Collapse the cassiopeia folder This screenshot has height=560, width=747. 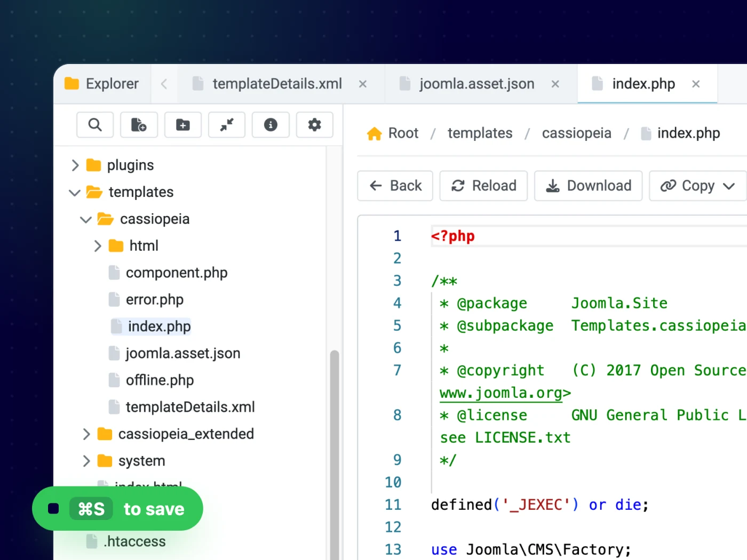(x=86, y=219)
